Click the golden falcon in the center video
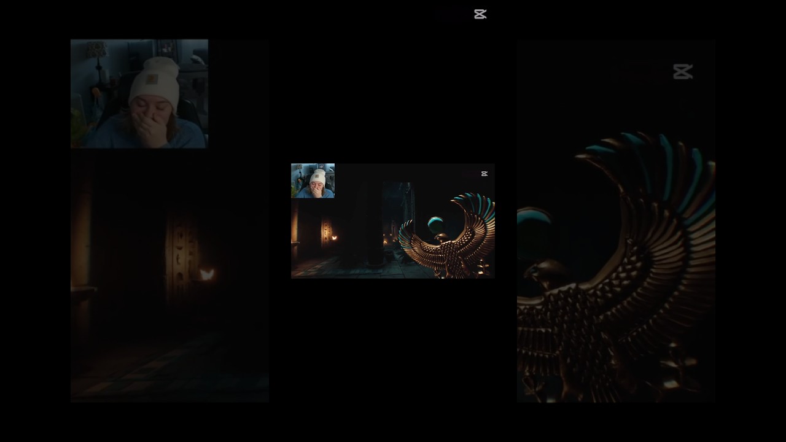The height and width of the screenshot is (442, 786). (x=447, y=236)
